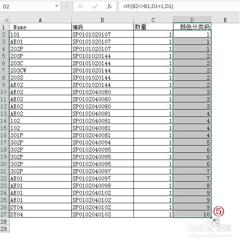Select cell B18 with SP0102040095

pyautogui.click(x=102, y=150)
